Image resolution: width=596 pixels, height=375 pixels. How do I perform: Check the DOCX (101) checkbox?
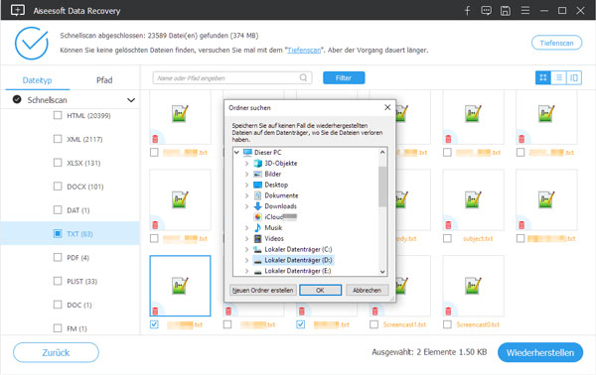point(58,186)
